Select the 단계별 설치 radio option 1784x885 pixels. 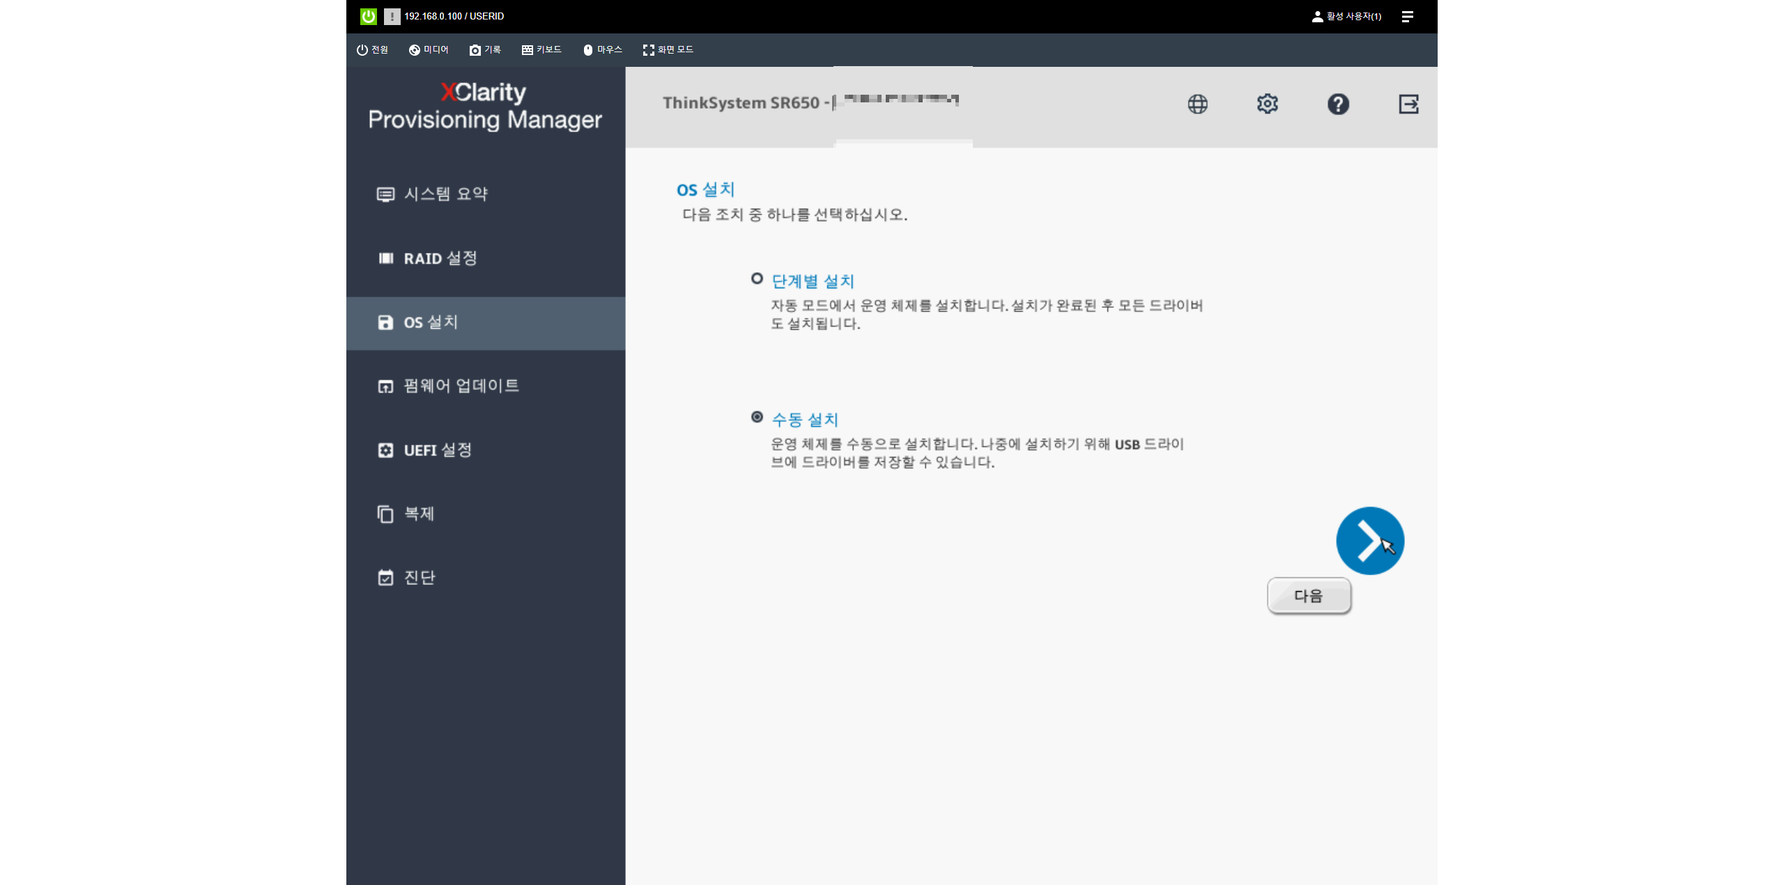757,279
